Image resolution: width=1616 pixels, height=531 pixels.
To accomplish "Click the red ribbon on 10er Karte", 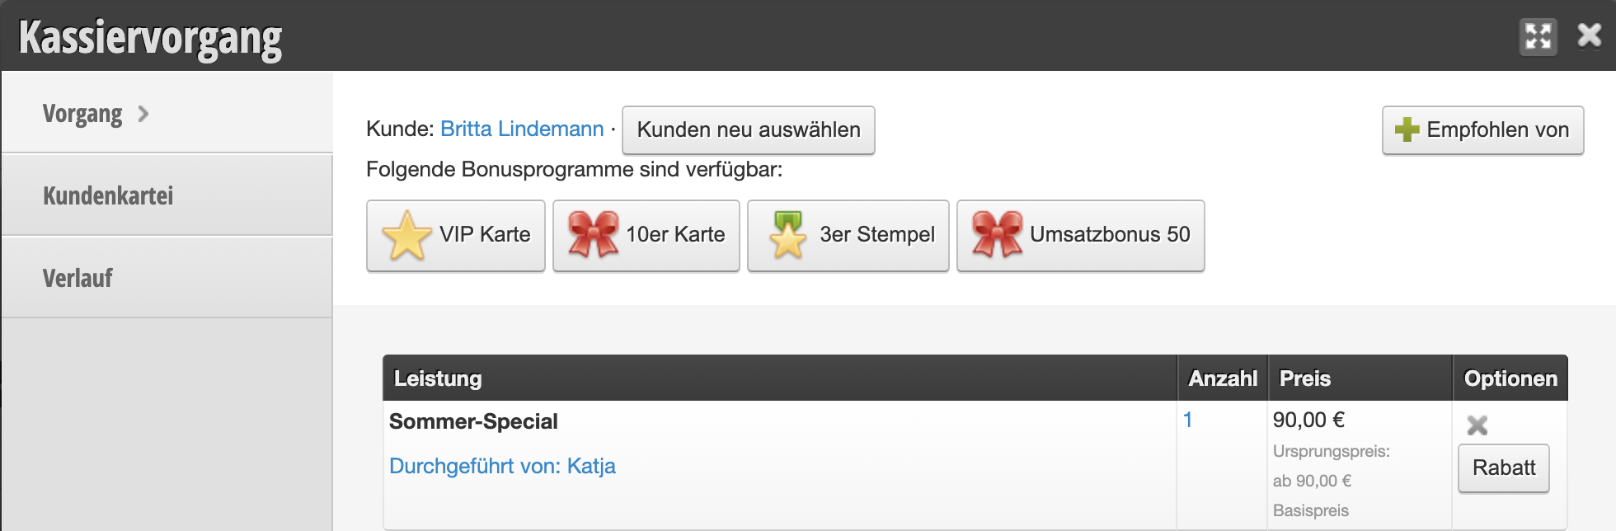I will (593, 234).
